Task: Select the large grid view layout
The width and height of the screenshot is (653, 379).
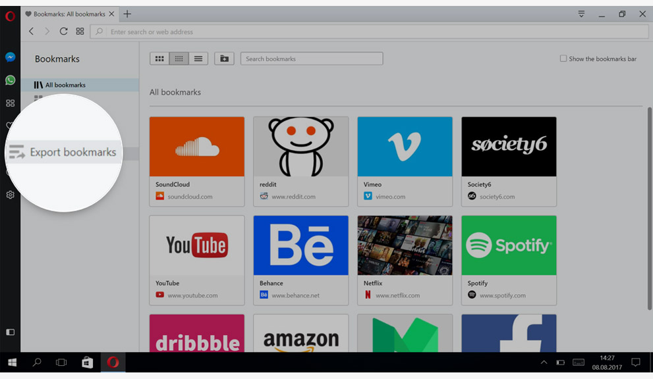Action: [x=159, y=59]
